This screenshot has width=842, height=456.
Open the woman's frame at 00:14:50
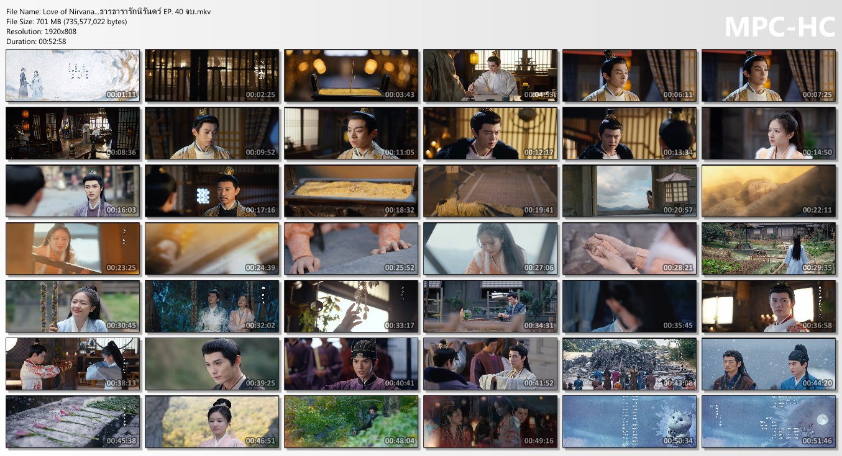[769, 133]
